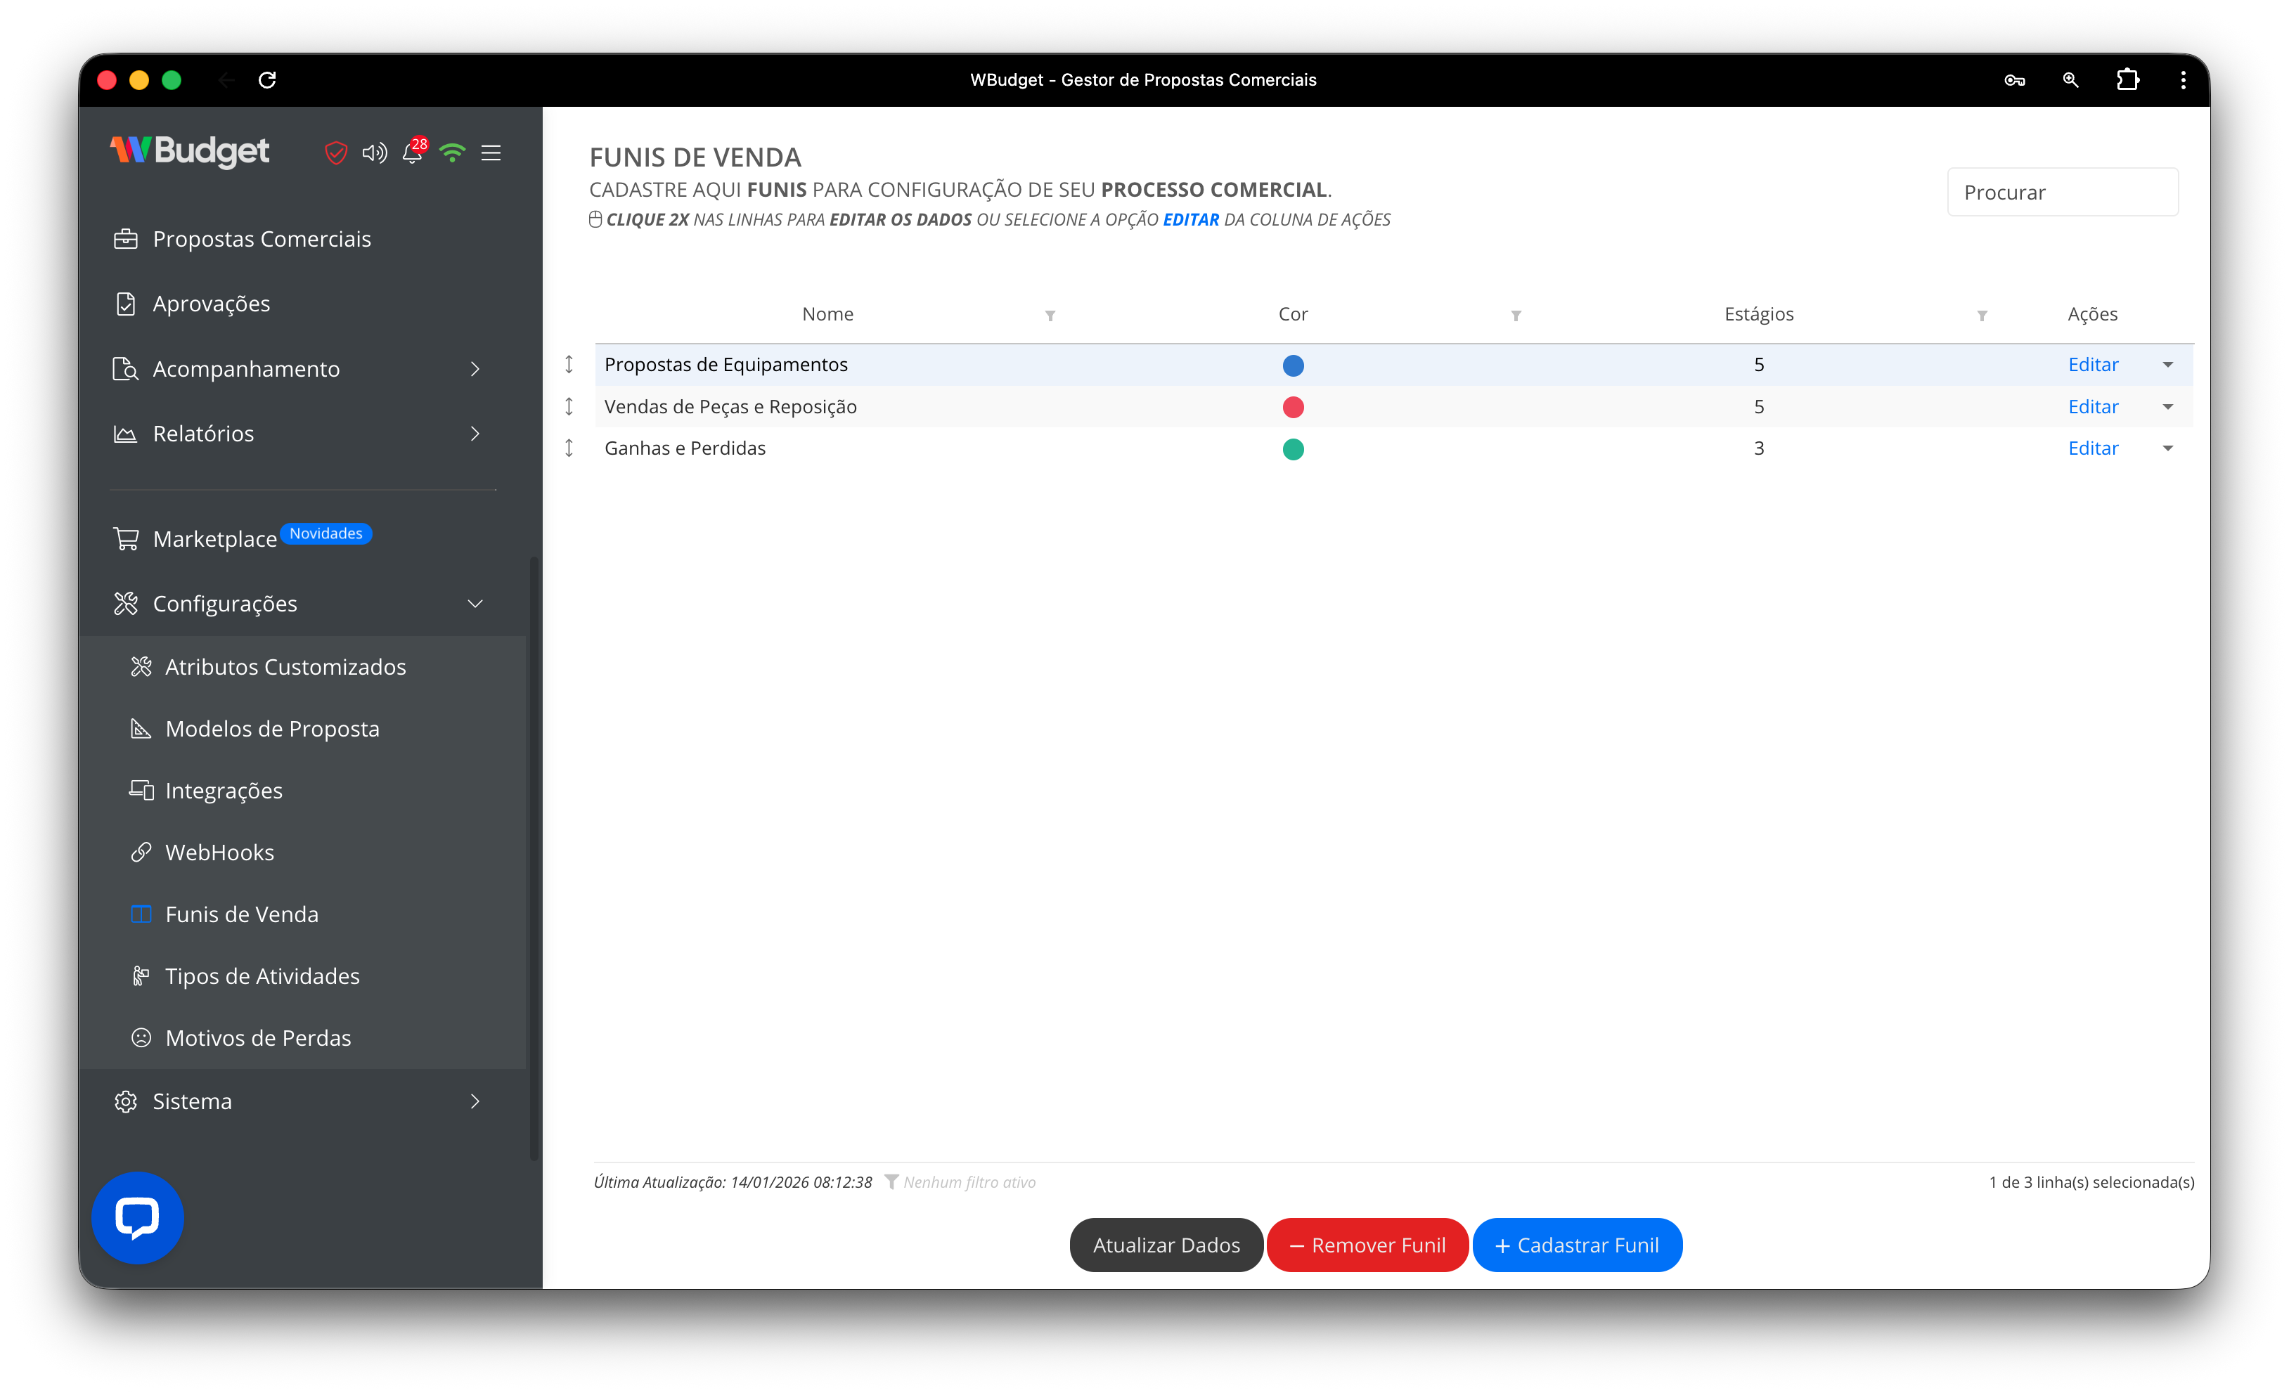This screenshot has height=1393, width=2289.
Task: Click the red shield icon in the header
Action: (x=335, y=153)
